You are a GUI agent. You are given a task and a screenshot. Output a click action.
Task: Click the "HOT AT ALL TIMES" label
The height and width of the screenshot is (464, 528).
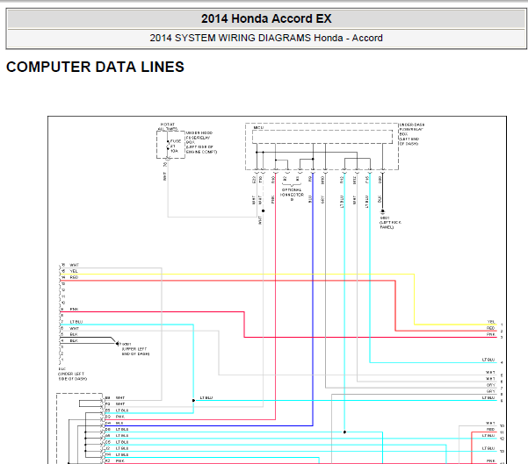[x=167, y=127]
